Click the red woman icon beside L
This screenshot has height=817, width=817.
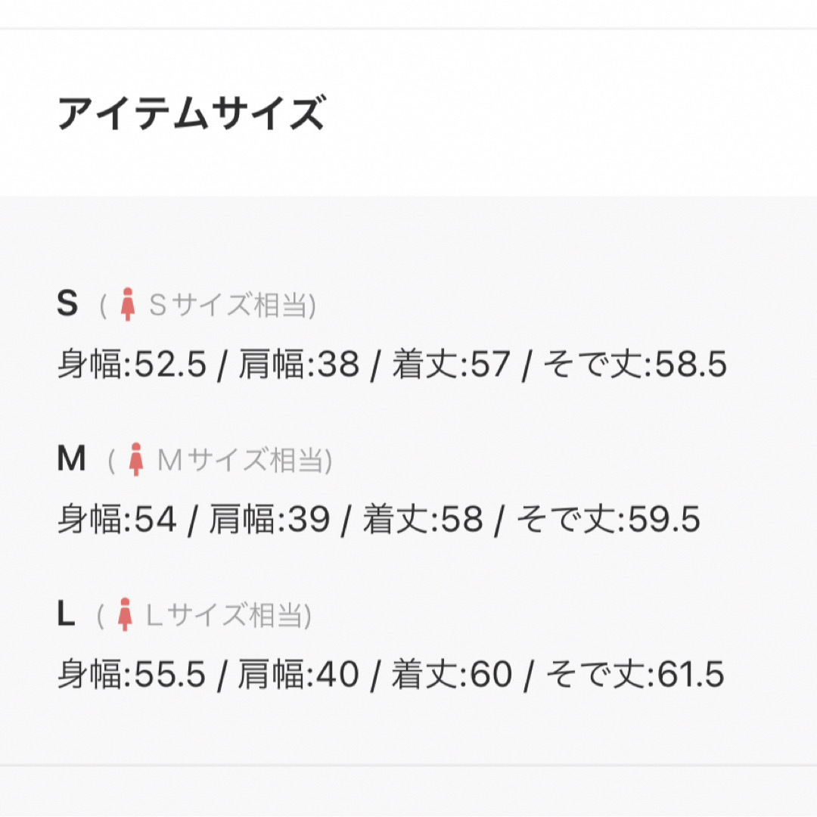(x=125, y=614)
